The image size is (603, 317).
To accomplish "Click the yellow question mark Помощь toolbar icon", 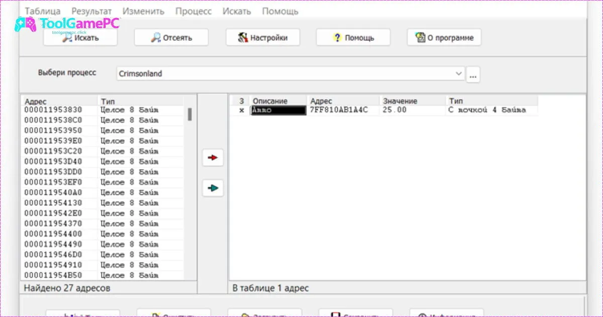I will coord(337,38).
